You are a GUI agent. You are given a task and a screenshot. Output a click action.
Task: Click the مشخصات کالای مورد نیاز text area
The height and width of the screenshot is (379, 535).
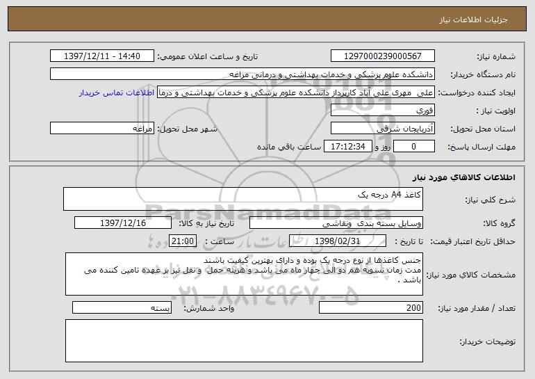tap(244, 274)
